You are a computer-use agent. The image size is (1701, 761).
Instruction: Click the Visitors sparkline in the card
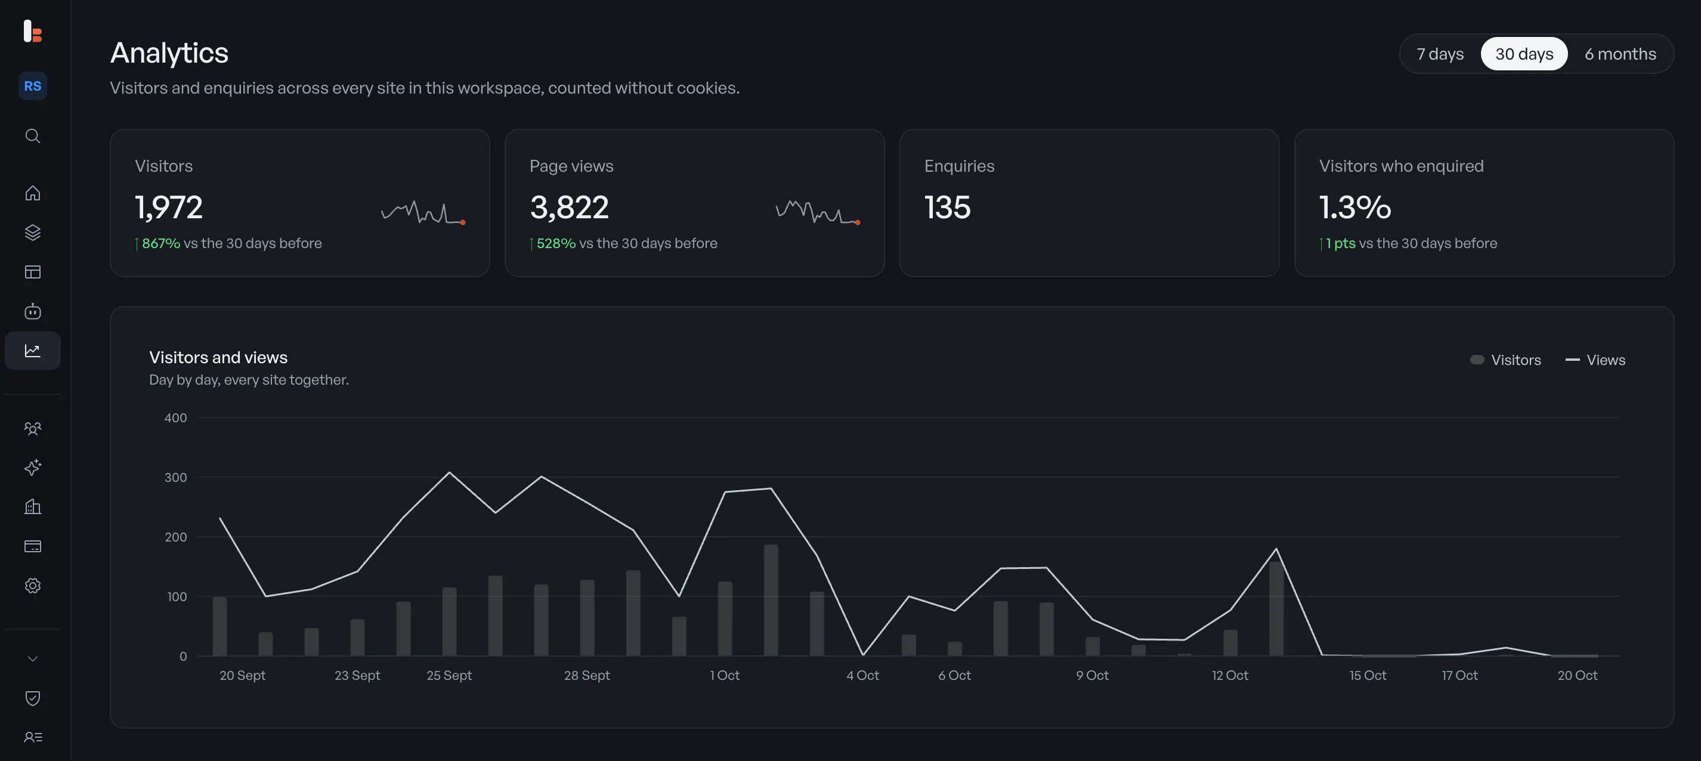(423, 212)
